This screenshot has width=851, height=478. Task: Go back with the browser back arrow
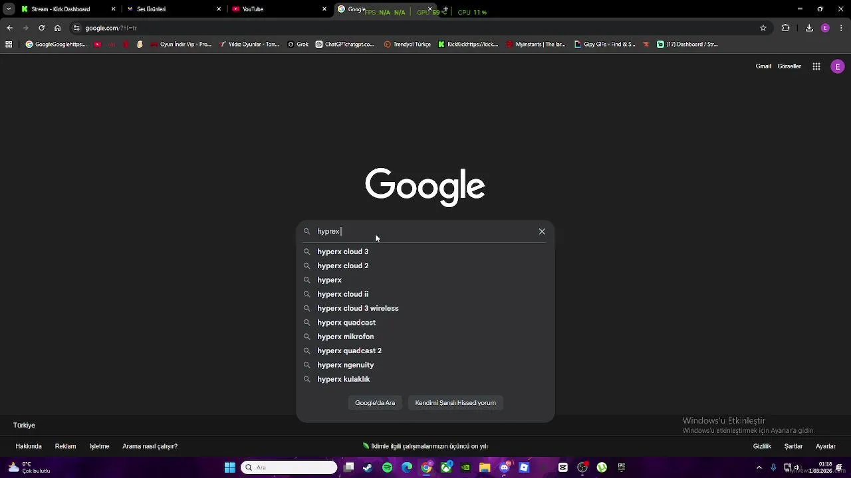[x=9, y=28]
